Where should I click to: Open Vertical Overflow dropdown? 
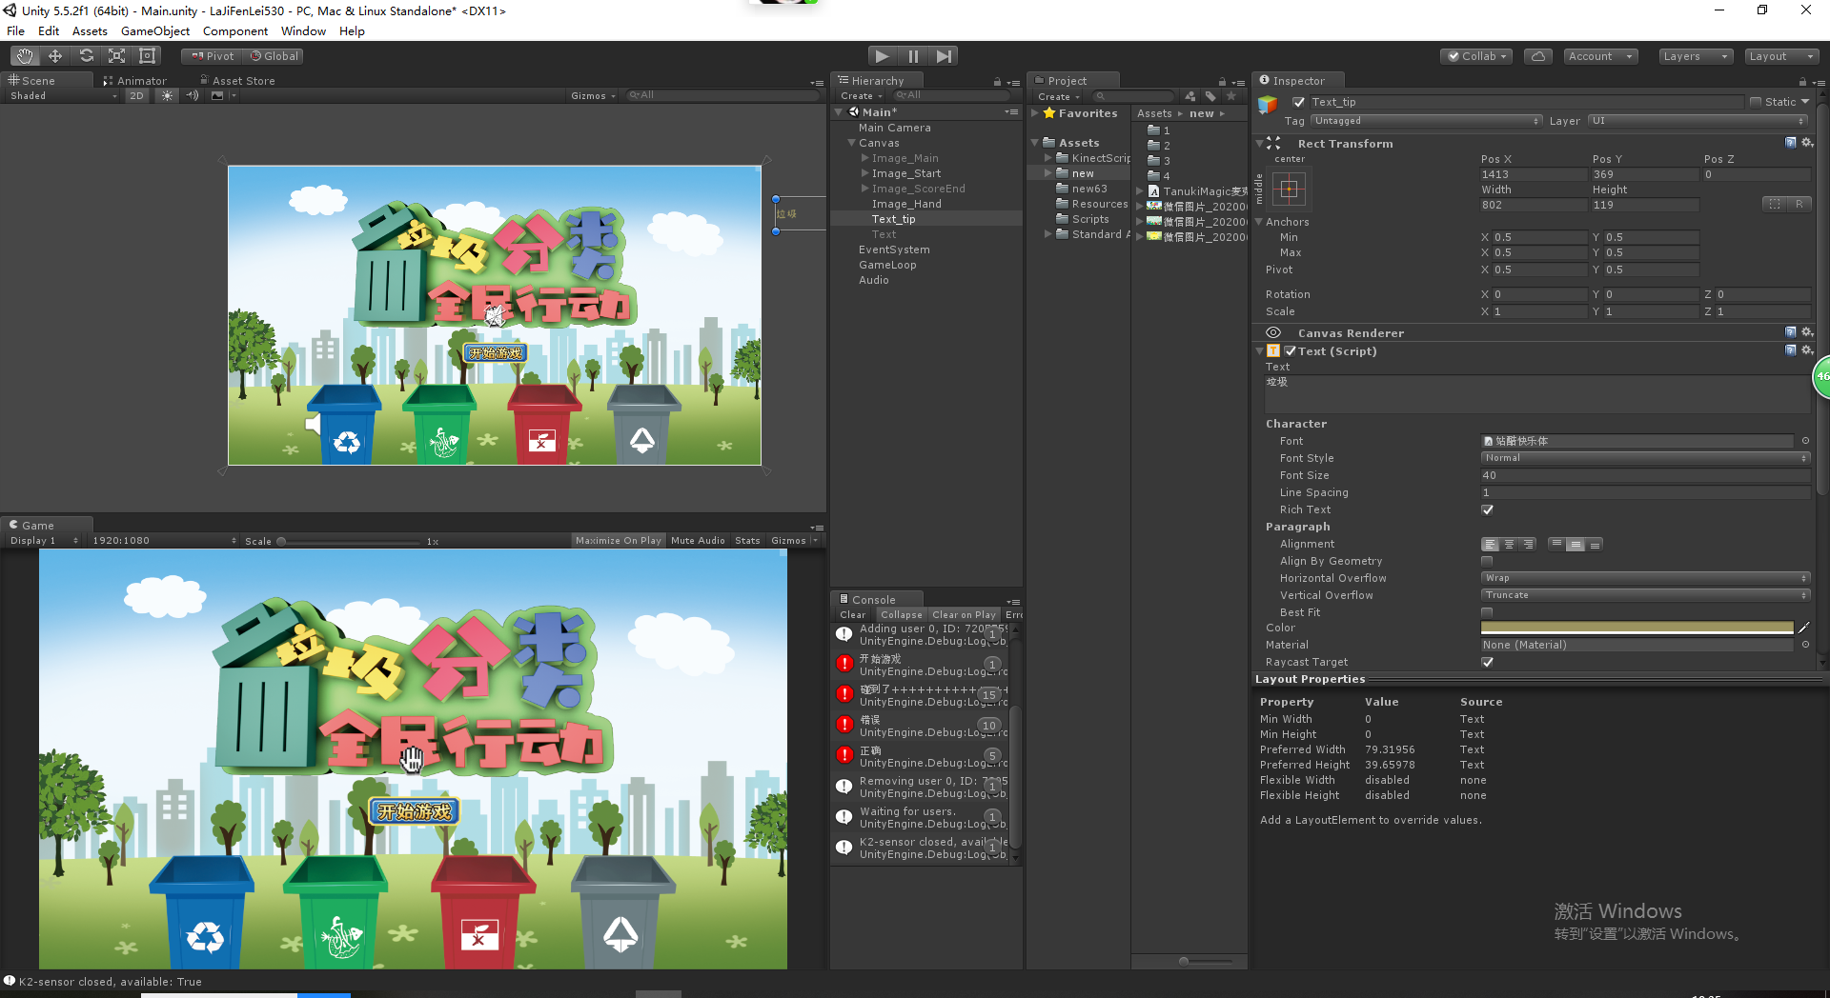[1645, 595]
